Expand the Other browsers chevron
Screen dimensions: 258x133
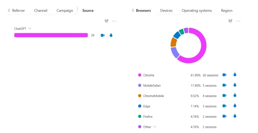tap(155, 127)
